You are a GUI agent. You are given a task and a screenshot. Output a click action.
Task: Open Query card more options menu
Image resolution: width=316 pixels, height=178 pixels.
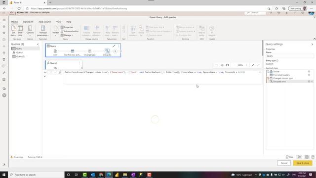[118, 46]
